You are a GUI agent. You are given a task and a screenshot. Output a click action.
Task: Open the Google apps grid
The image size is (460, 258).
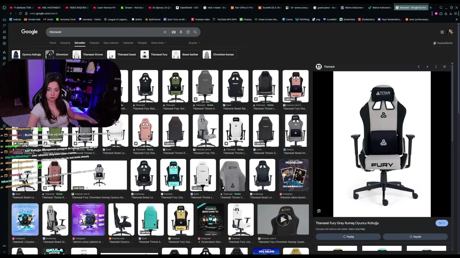point(442,32)
